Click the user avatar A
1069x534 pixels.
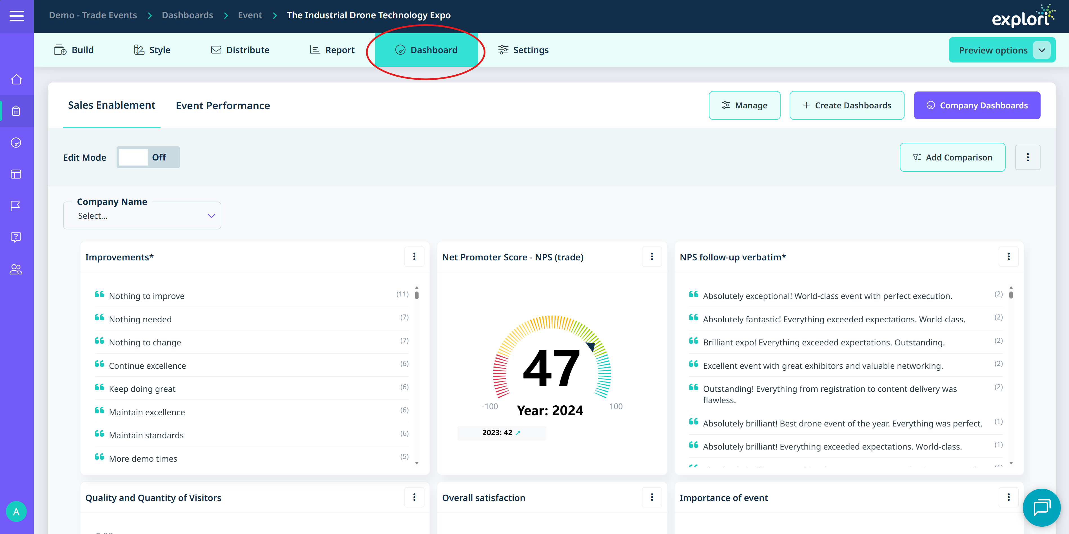tap(16, 511)
